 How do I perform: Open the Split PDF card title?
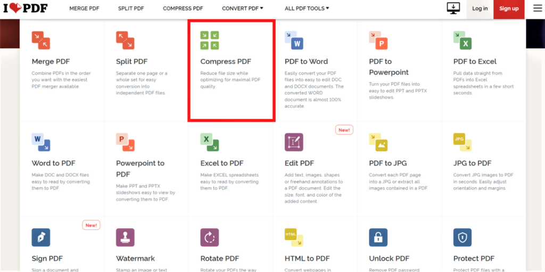(132, 62)
